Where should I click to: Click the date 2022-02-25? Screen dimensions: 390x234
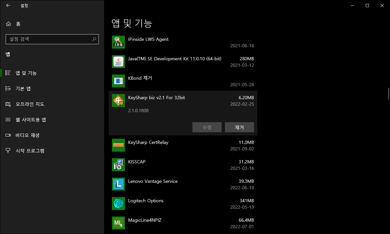(x=242, y=104)
